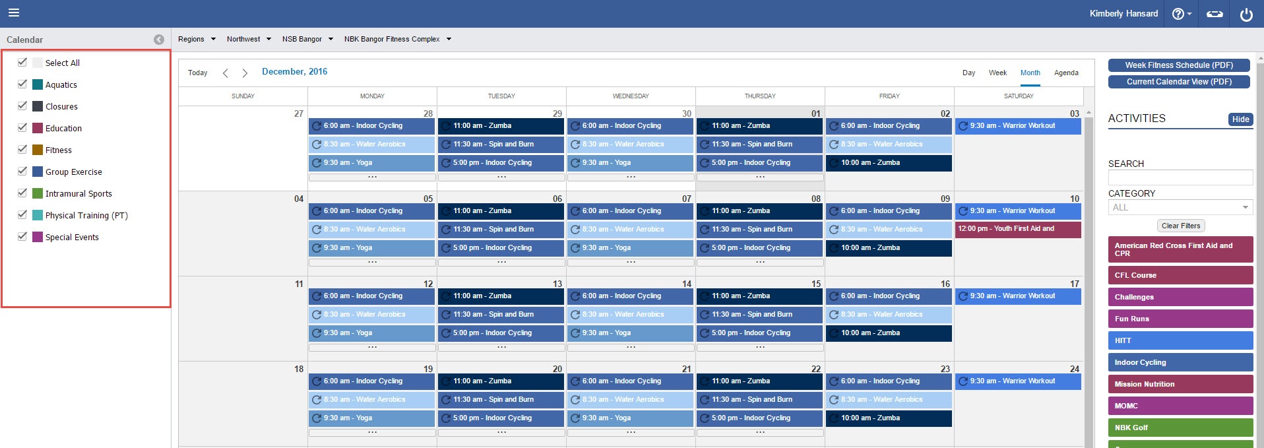Go to previous month arrow
1264x448 pixels.
click(x=226, y=73)
